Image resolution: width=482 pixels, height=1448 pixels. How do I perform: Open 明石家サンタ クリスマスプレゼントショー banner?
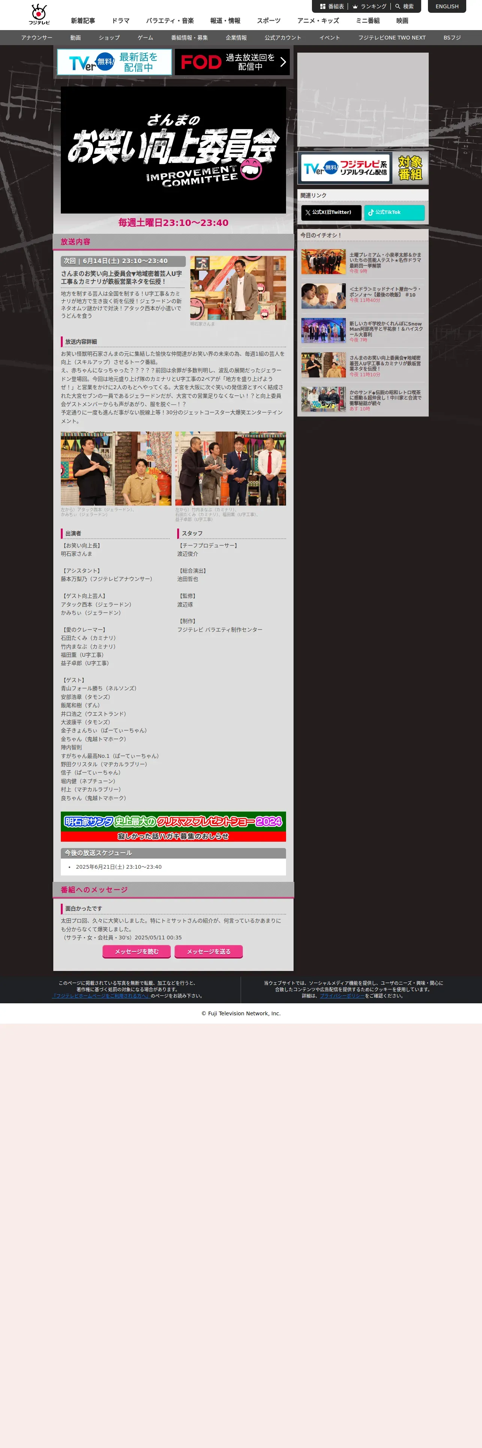coord(173,826)
